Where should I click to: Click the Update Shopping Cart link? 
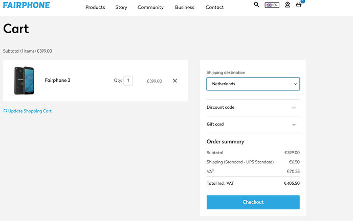[x=30, y=111]
